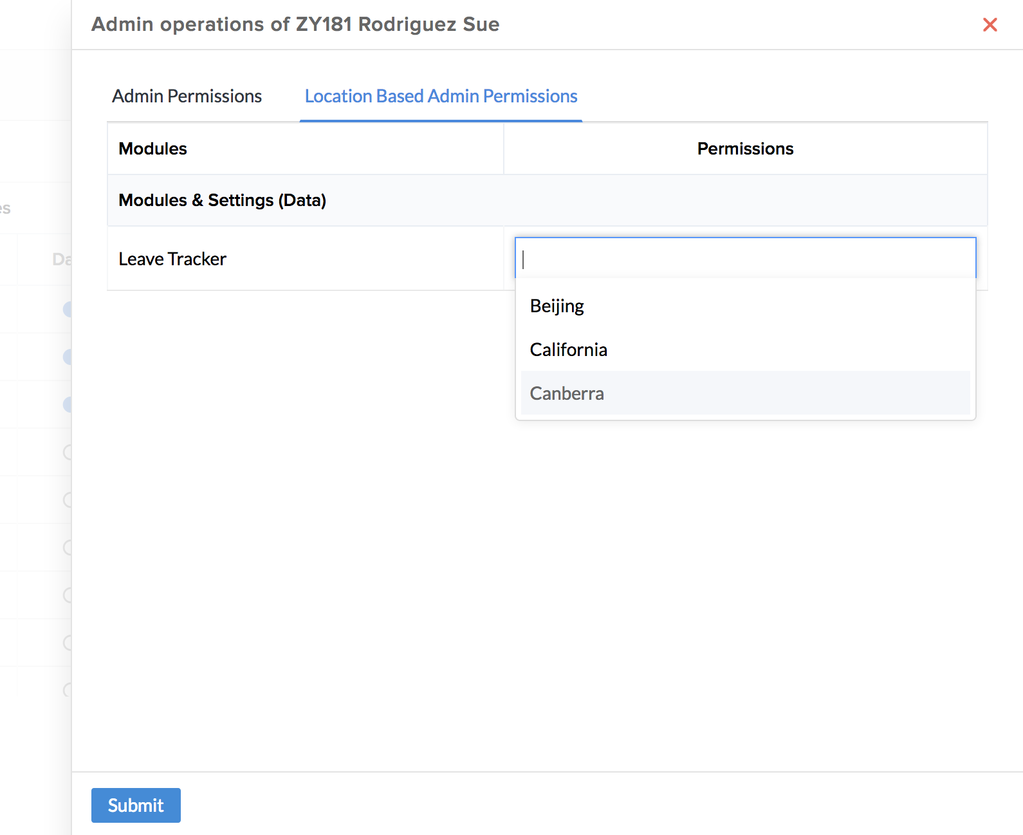
Task: Switch to the Admin Permissions tab
Action: tap(187, 96)
